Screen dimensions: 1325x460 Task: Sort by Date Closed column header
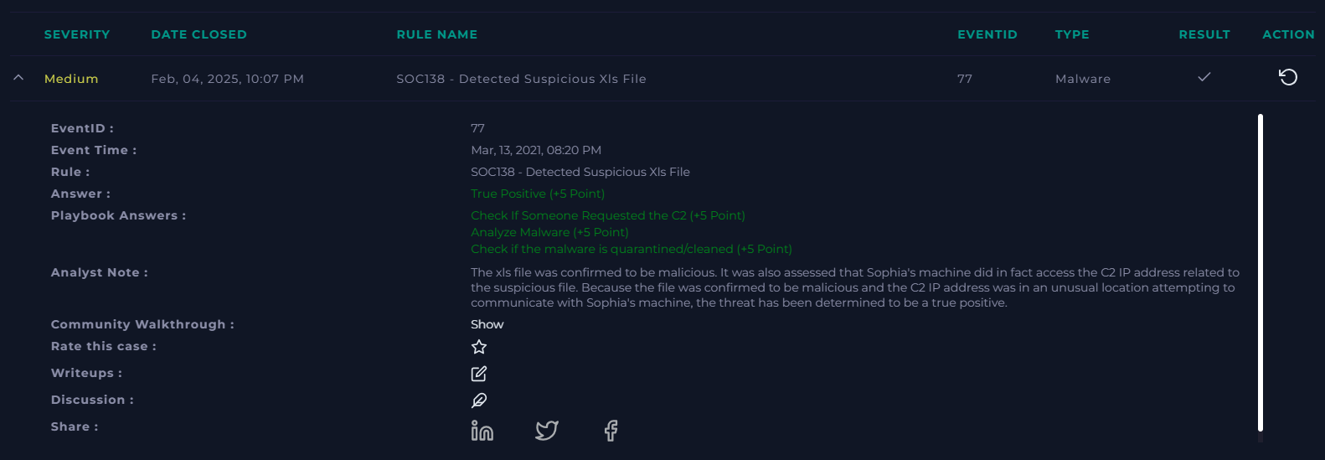coord(199,34)
